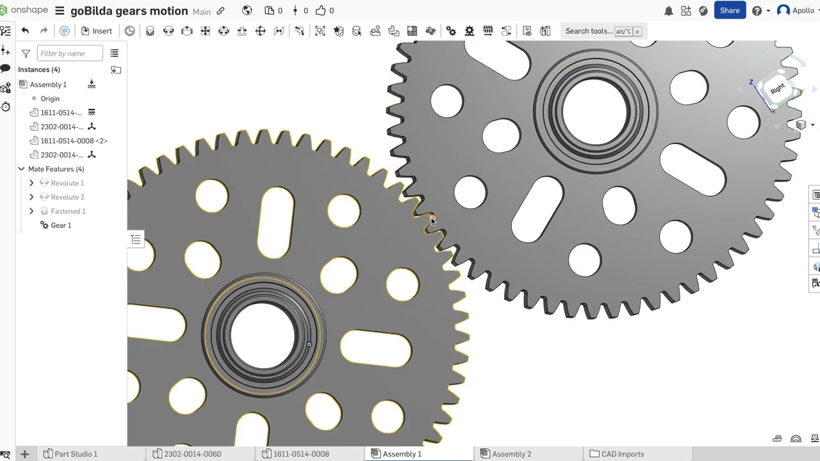
Task: Click the Filter by name field
Action: [70, 53]
